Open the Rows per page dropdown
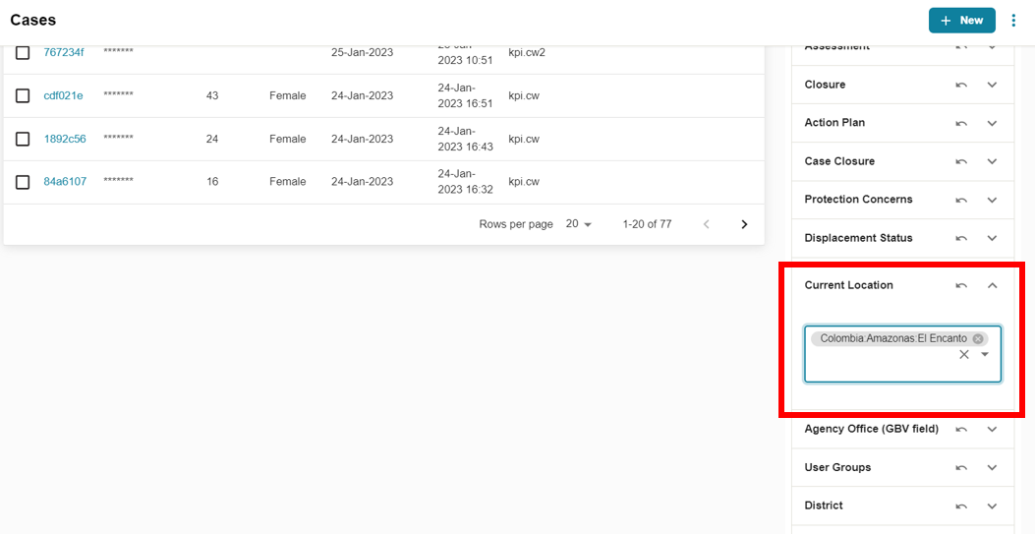 579,224
